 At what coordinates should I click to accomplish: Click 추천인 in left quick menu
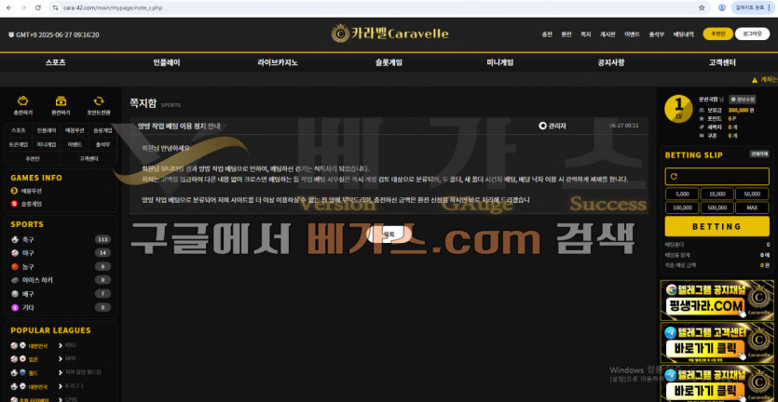[x=33, y=158]
